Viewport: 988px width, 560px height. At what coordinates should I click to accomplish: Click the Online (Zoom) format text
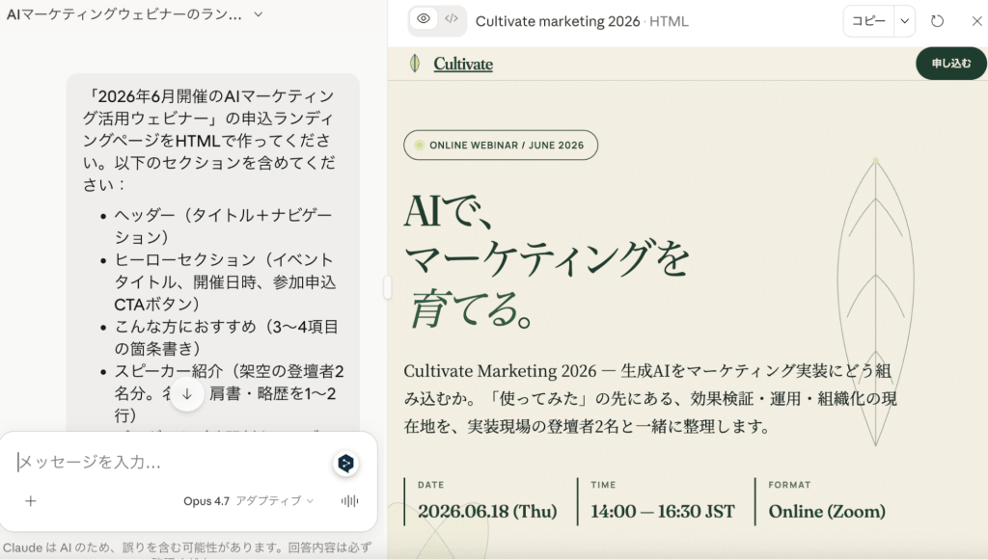[827, 511]
